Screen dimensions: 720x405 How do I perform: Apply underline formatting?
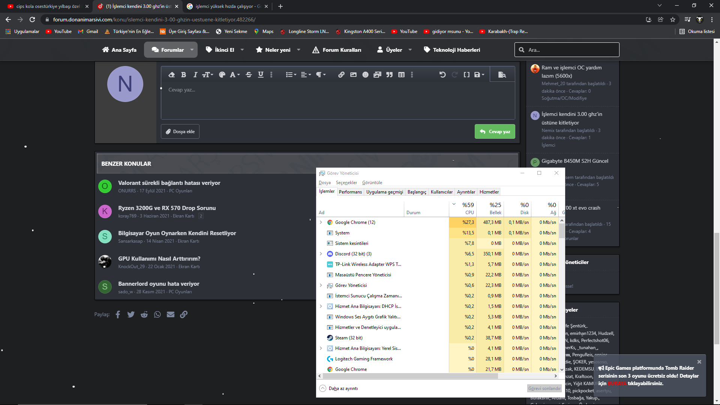click(261, 75)
